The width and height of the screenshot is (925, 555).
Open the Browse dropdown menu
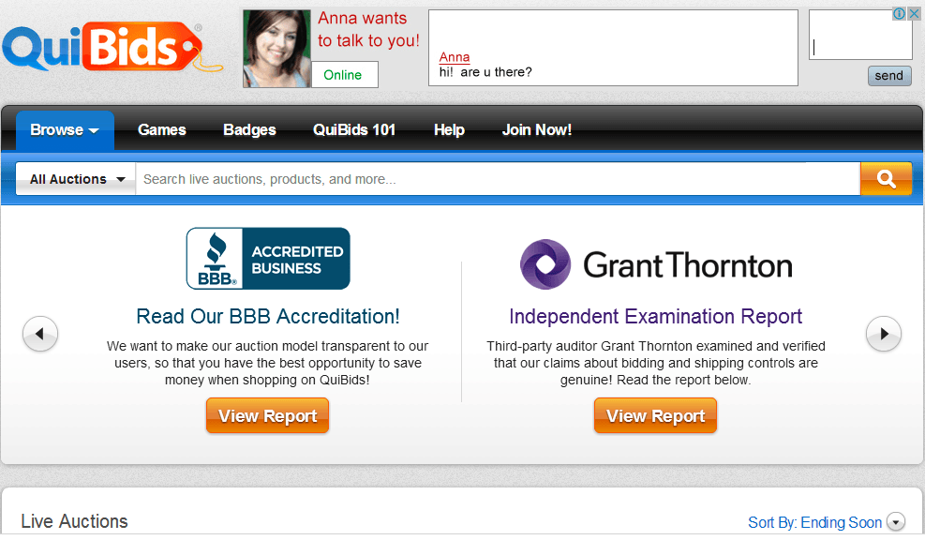click(65, 130)
